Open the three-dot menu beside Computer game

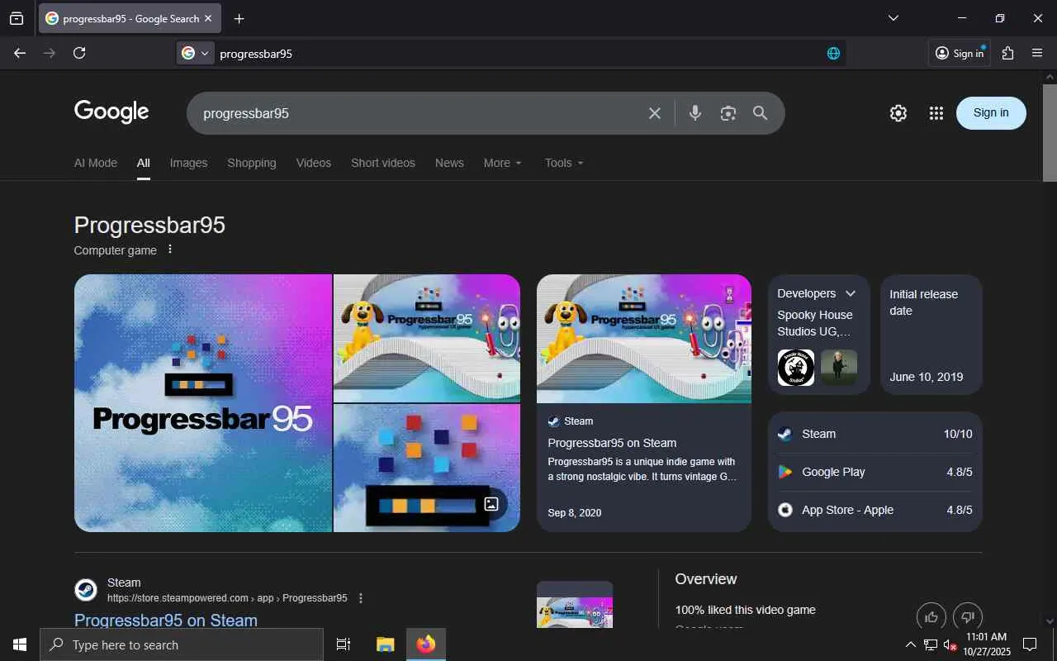(170, 250)
